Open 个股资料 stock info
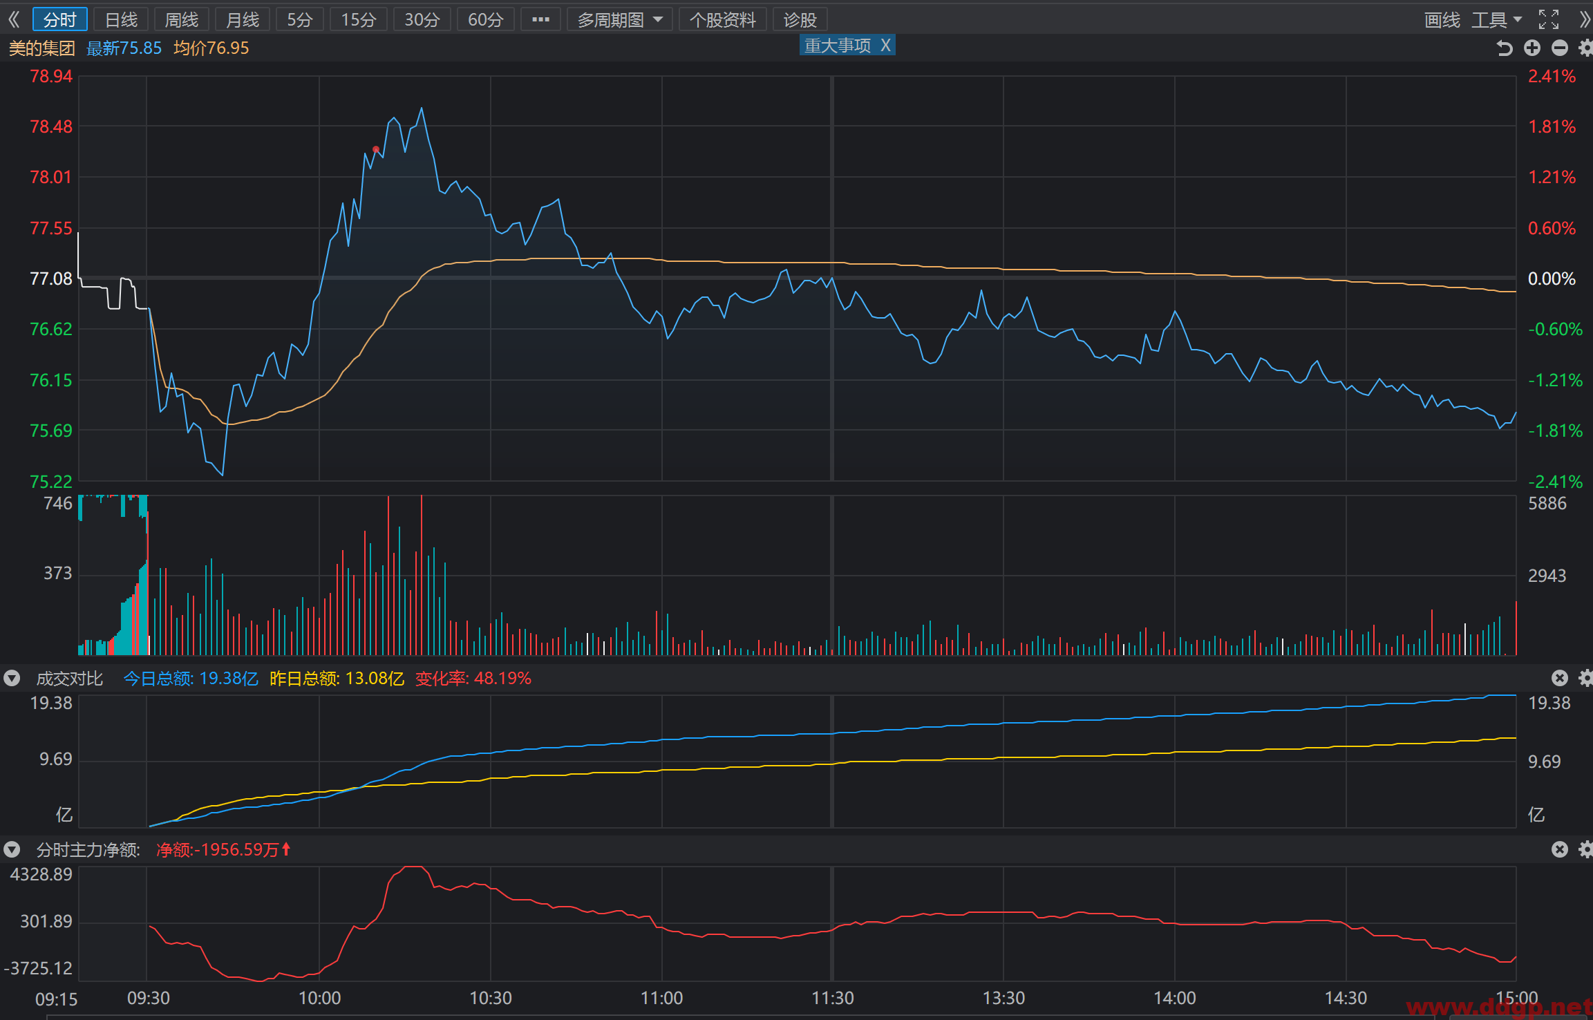Screen dimensions: 1593x1020 [723, 20]
